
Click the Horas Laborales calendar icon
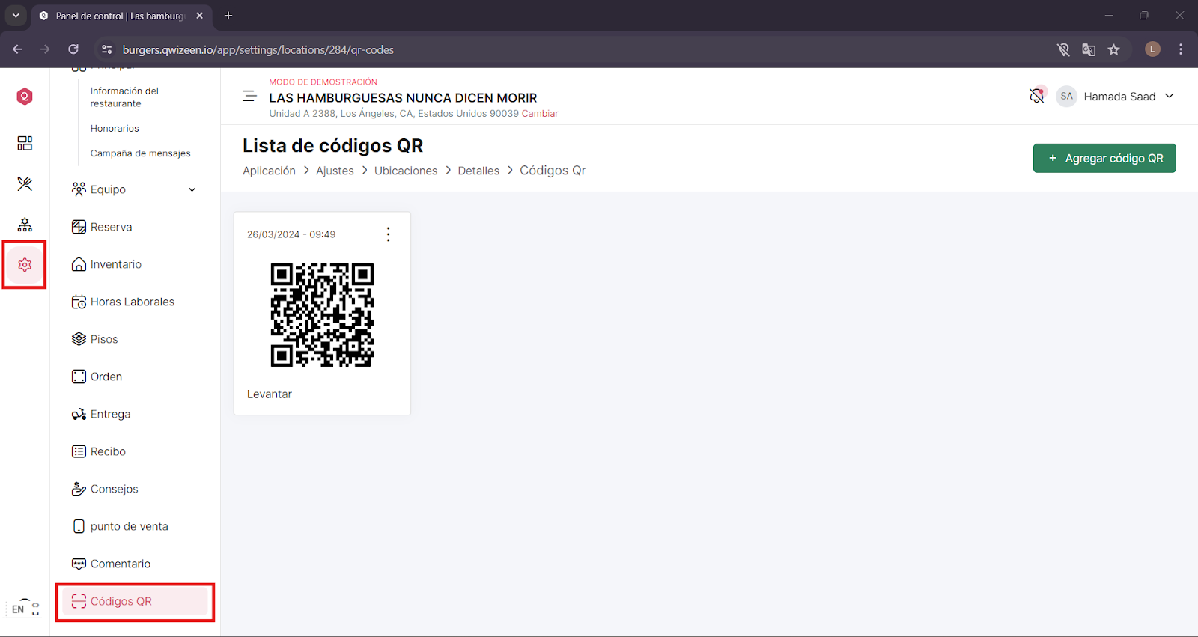point(79,302)
